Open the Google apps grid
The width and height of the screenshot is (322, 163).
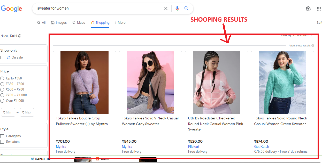pyautogui.click(x=319, y=9)
